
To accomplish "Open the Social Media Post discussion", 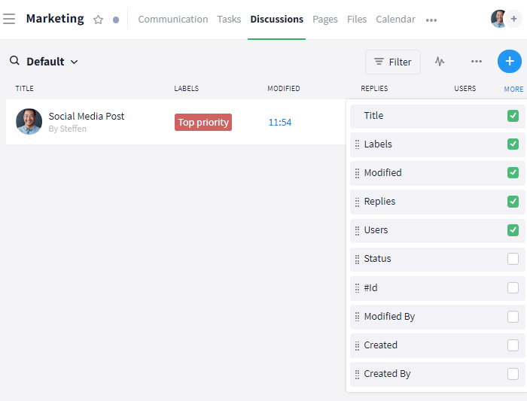I will (87, 117).
